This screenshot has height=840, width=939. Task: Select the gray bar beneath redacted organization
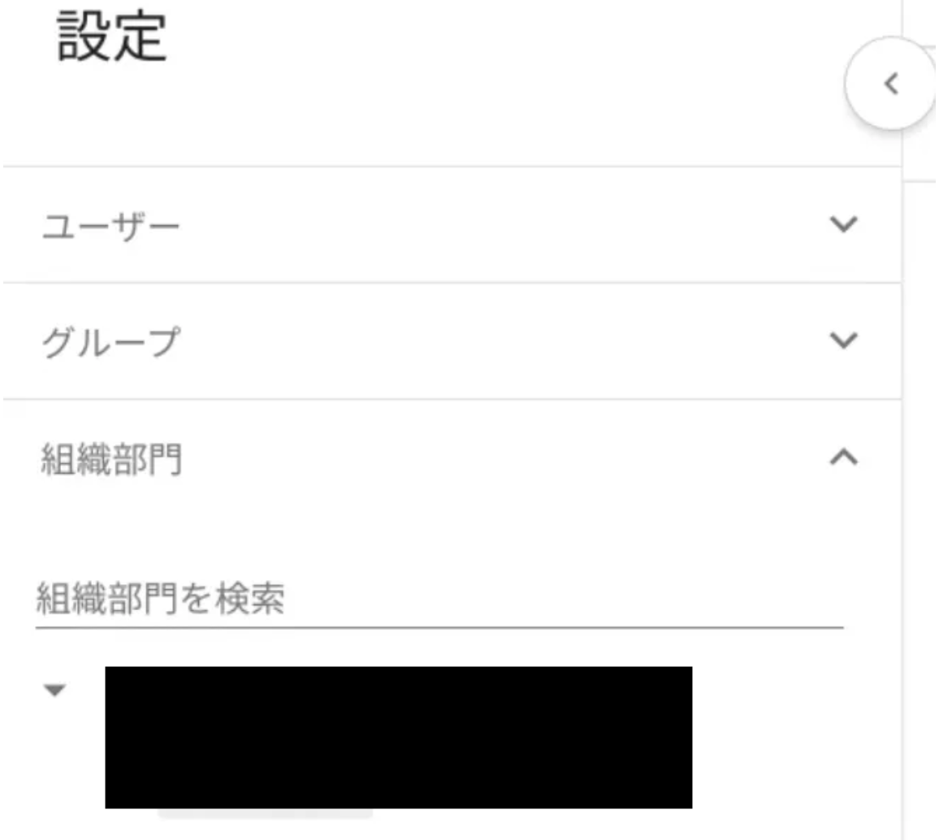[265, 814]
